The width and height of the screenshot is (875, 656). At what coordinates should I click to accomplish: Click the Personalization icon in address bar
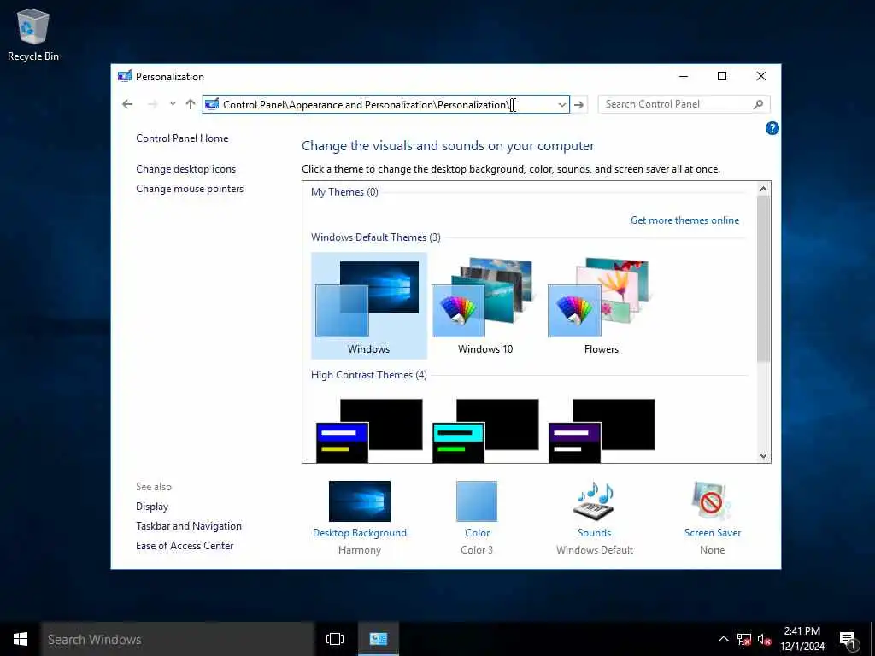point(212,104)
